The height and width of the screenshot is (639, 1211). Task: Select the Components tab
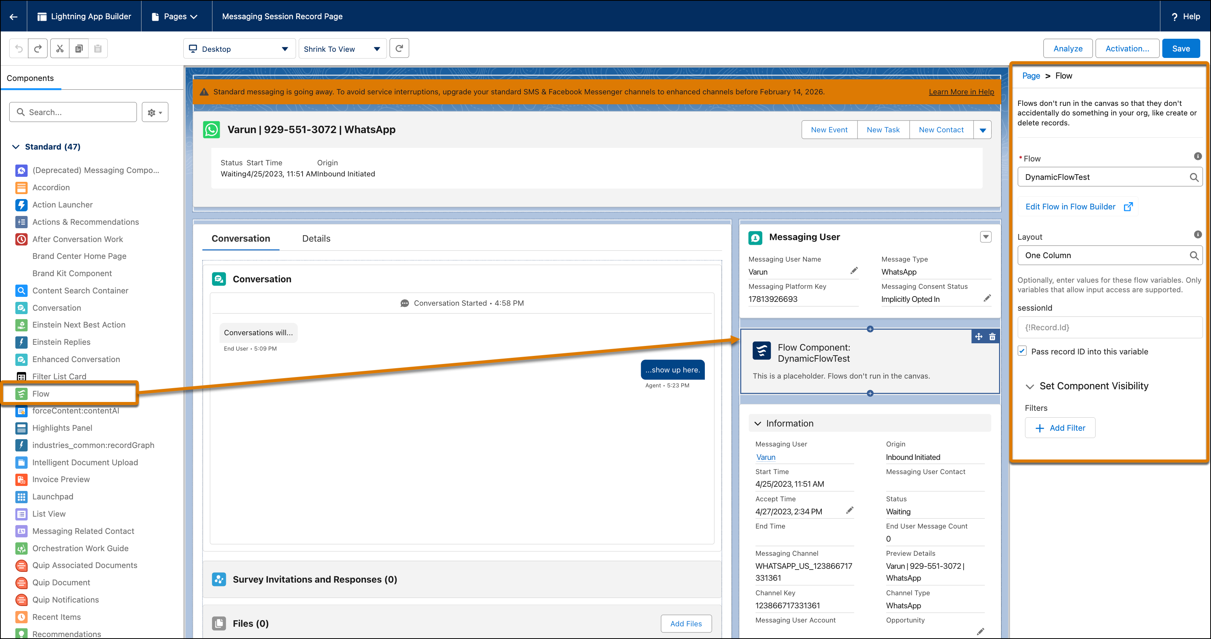pyautogui.click(x=30, y=78)
